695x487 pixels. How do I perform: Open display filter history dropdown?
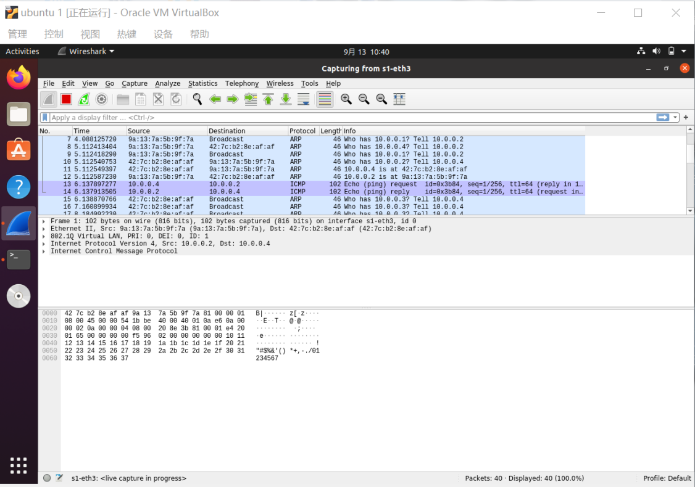675,117
